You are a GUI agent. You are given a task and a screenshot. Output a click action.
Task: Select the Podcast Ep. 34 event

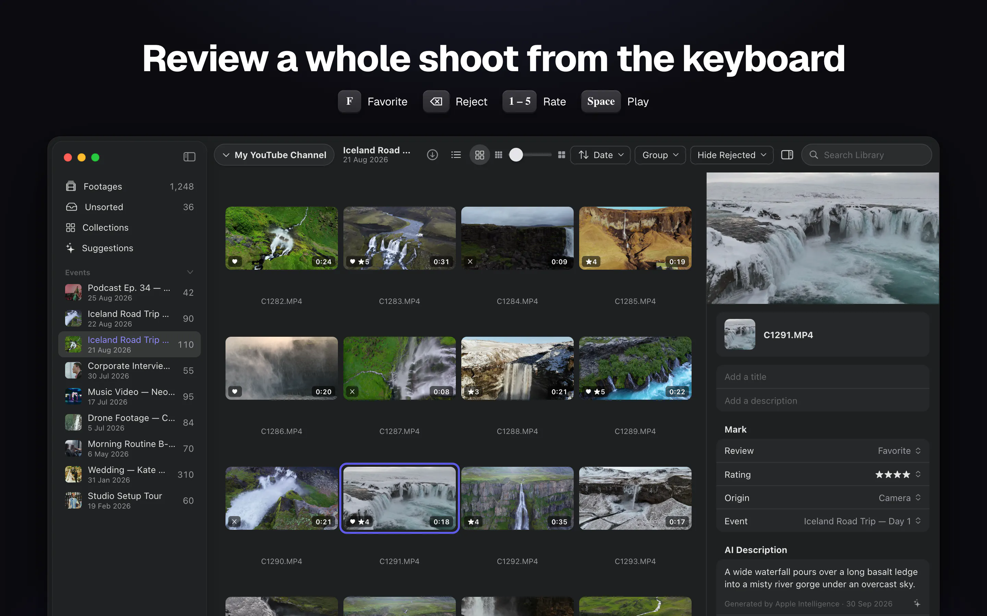tap(130, 293)
